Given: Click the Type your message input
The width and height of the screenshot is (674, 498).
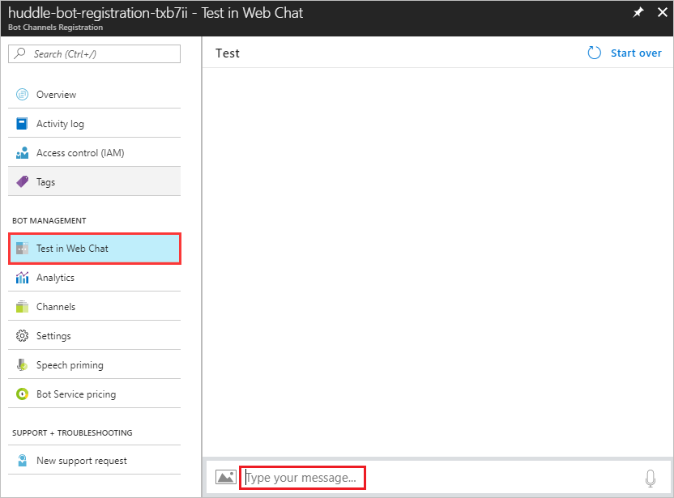Looking at the screenshot, I should [302, 478].
